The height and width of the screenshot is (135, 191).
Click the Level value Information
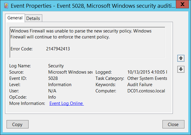60,84
